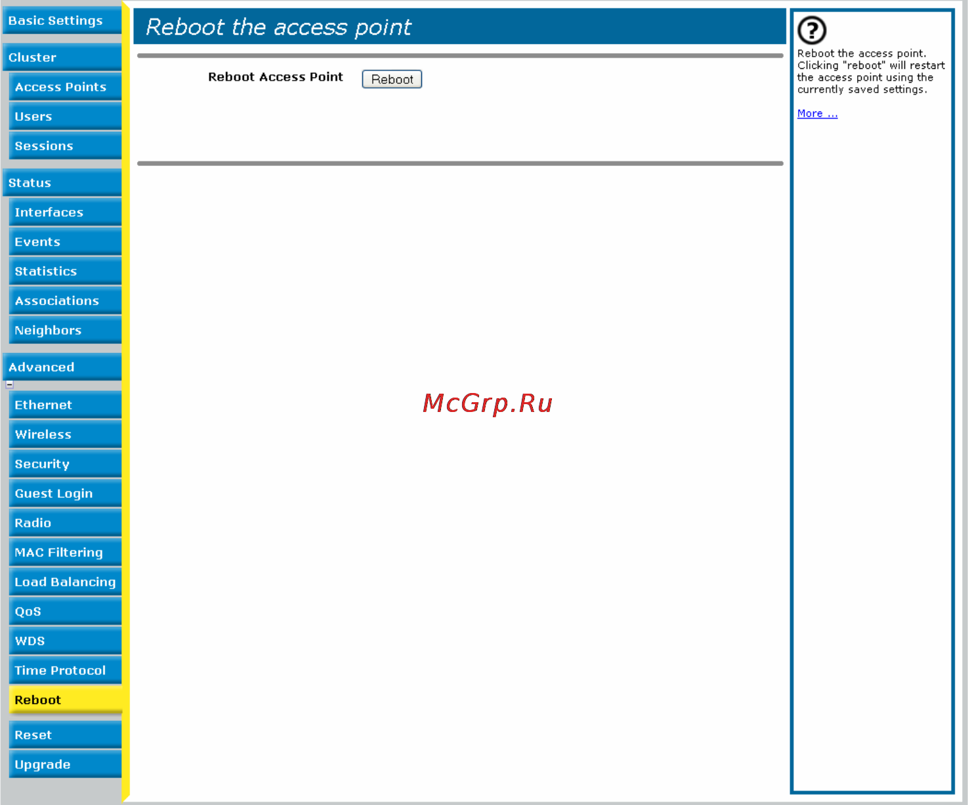Screen dimensions: 968x805
Task: Go to Access Points page
Action: point(65,87)
